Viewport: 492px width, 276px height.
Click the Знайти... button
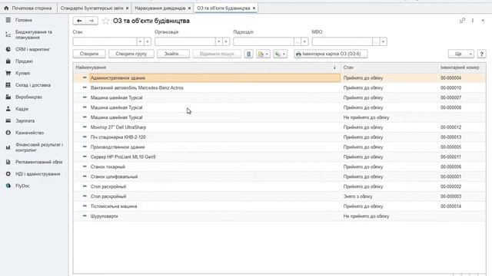coord(173,54)
